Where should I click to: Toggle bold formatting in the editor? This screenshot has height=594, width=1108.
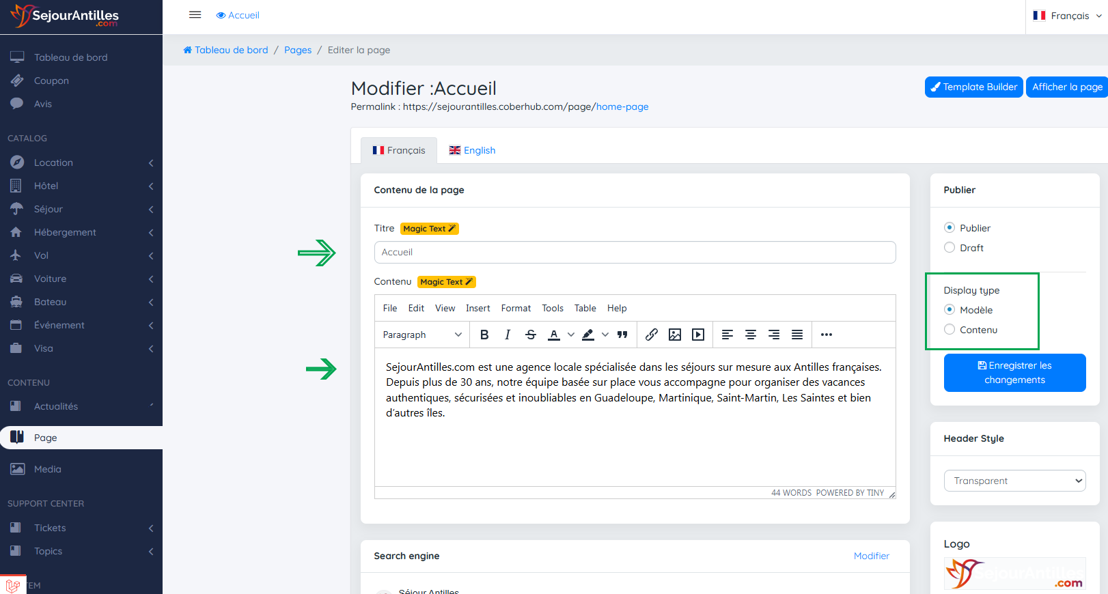click(x=484, y=335)
